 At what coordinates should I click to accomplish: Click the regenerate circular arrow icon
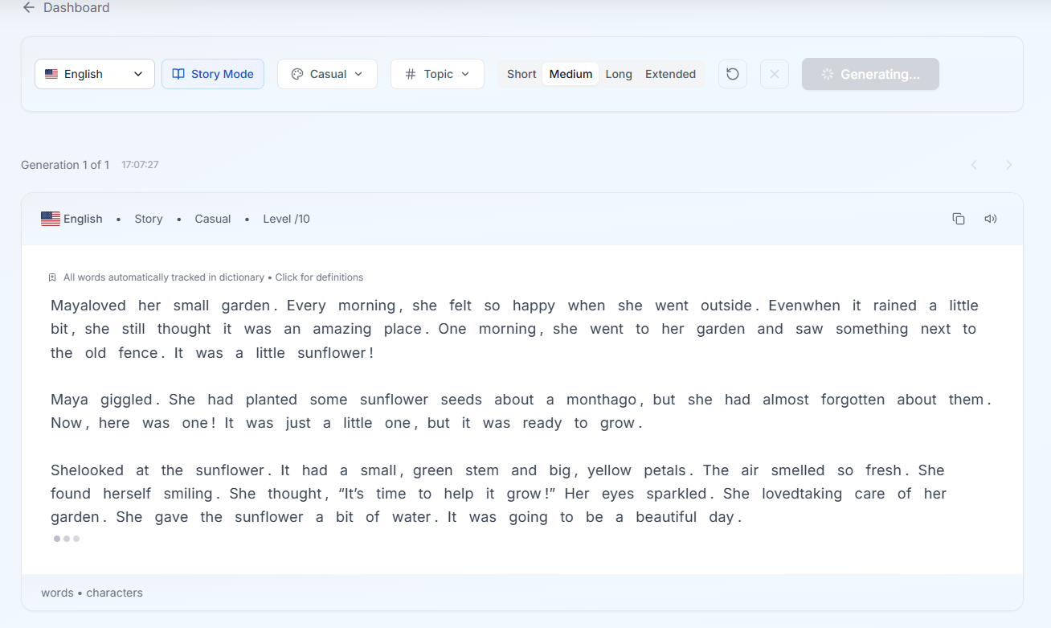point(732,74)
